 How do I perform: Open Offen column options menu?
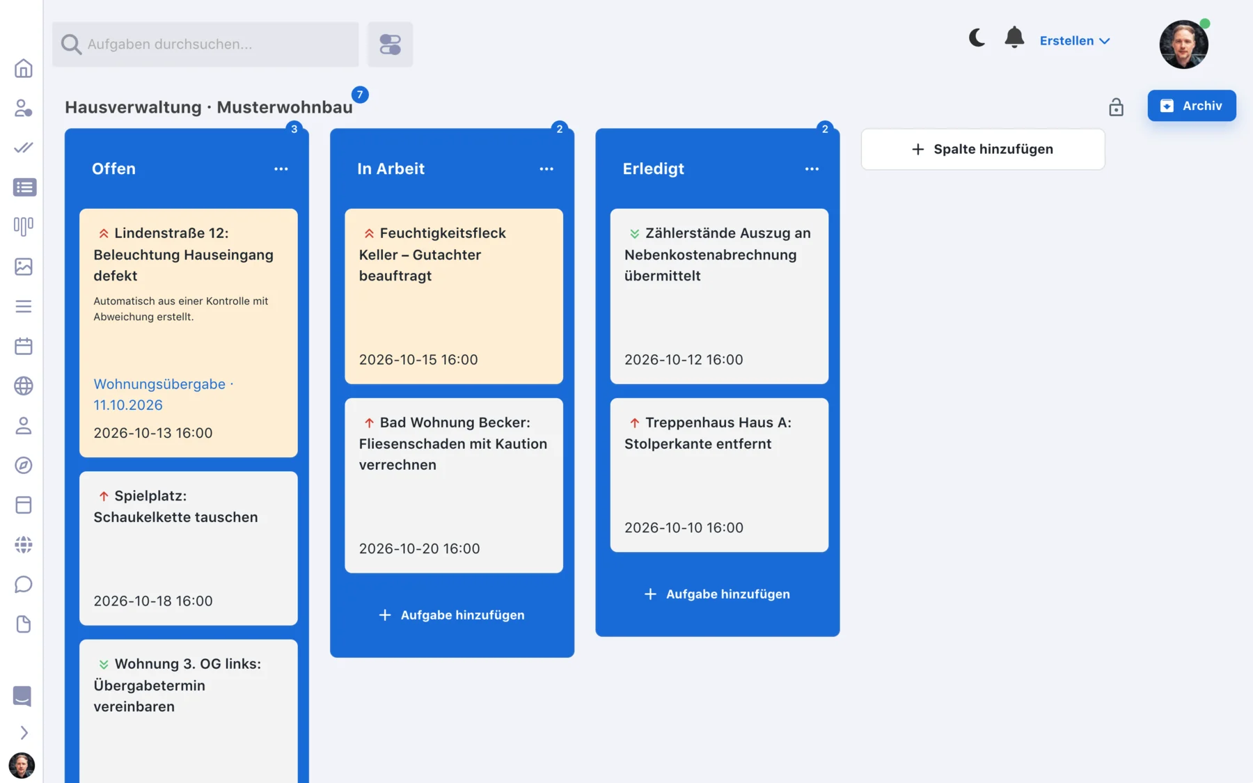(281, 168)
